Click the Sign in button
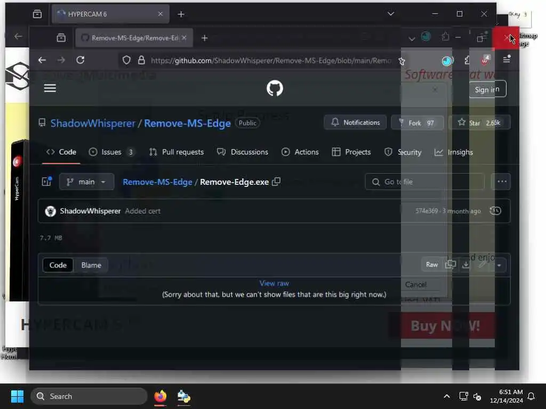Screen dimensions: 546x409 click(487, 89)
